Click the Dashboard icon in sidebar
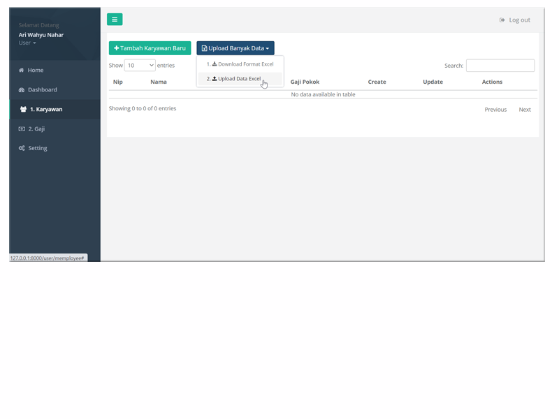 22,90
